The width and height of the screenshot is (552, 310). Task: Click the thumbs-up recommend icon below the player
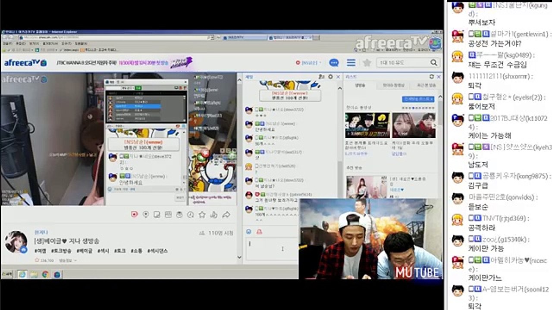pos(213,214)
